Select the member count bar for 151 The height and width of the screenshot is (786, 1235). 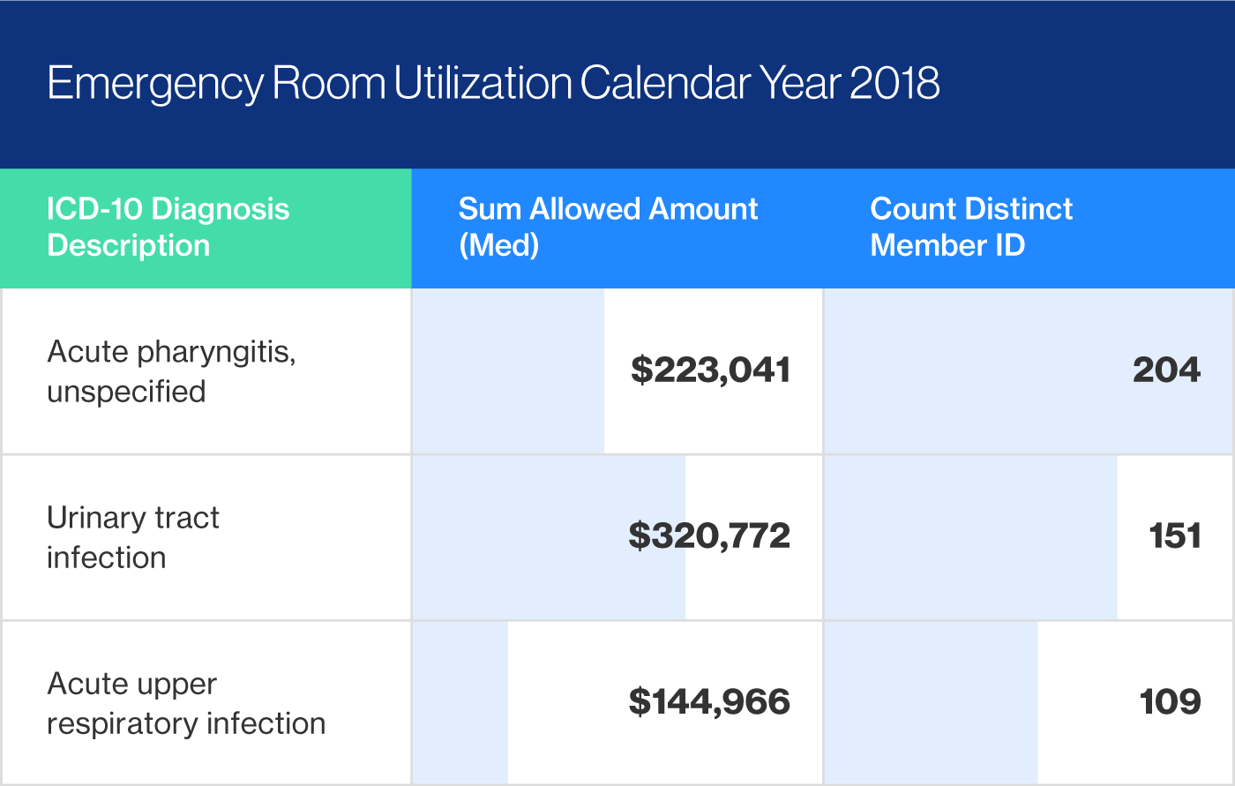(x=970, y=536)
